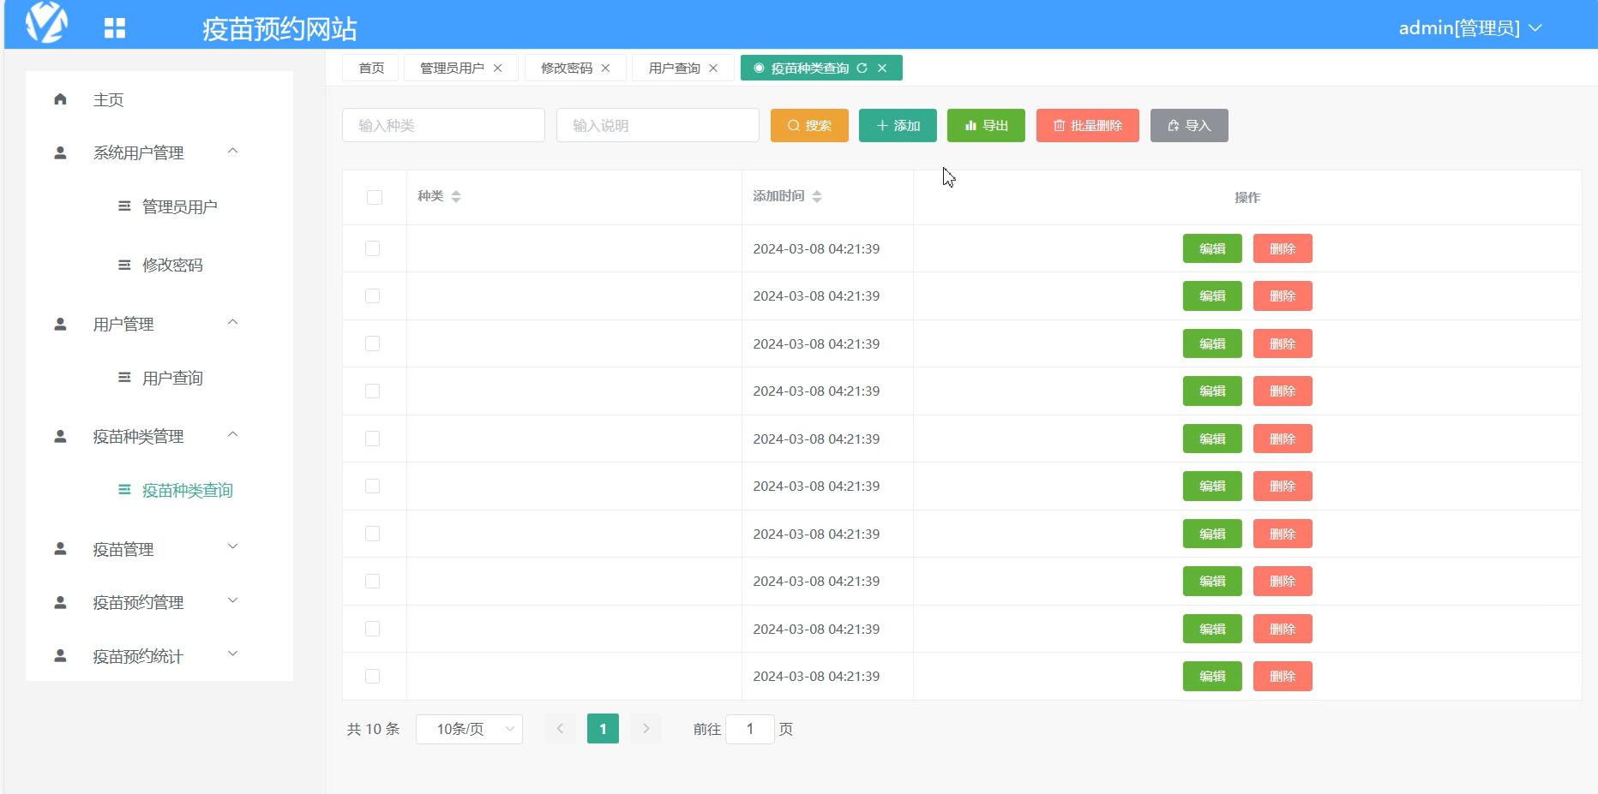
Task: Select page 1 in pagination
Action: click(x=603, y=729)
